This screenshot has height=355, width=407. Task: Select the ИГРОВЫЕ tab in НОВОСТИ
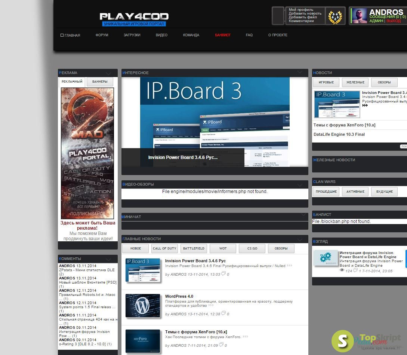326,82
